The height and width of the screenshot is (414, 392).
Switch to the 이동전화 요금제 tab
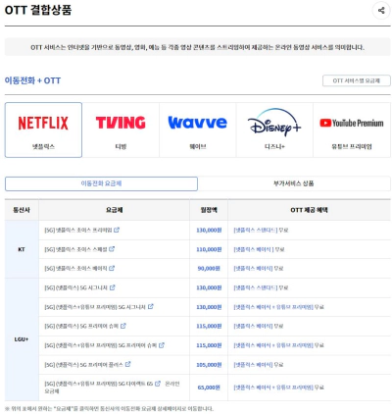pos(101,183)
